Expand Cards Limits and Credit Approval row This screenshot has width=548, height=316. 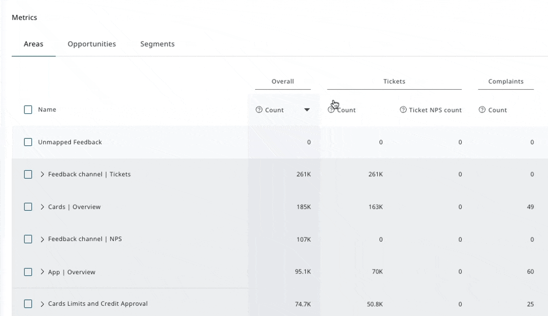click(x=42, y=304)
